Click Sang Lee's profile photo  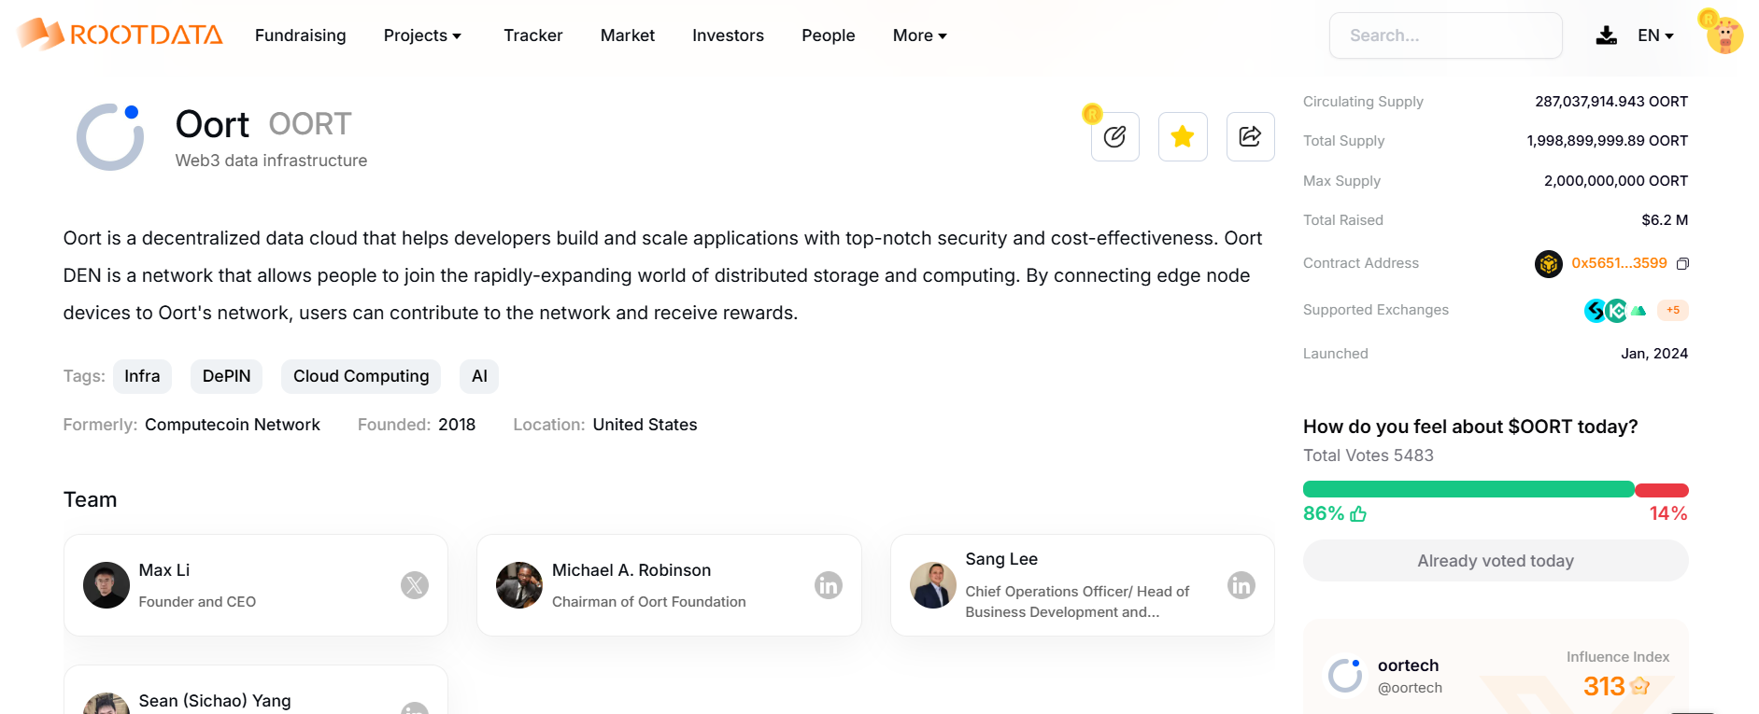pyautogui.click(x=932, y=585)
